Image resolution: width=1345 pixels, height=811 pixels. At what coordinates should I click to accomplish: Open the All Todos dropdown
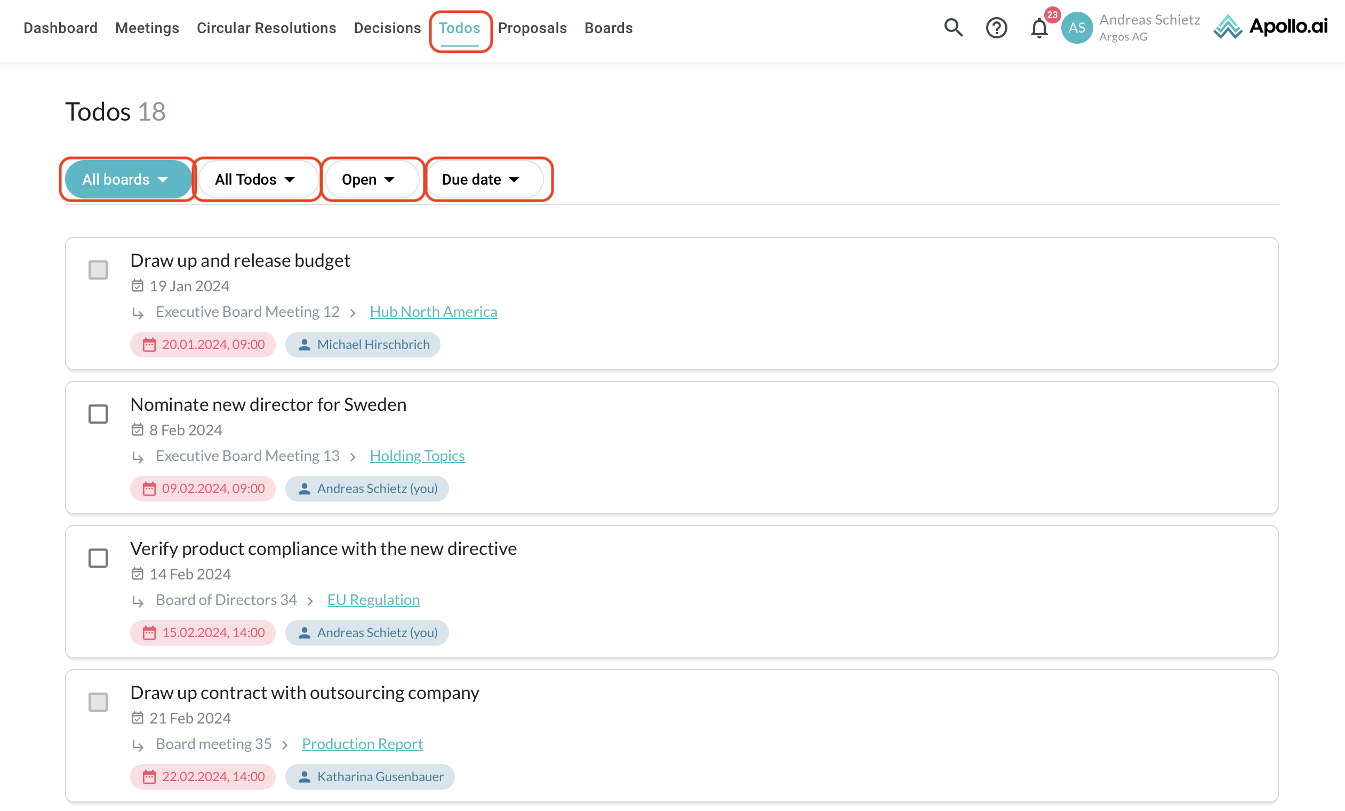pyautogui.click(x=255, y=180)
